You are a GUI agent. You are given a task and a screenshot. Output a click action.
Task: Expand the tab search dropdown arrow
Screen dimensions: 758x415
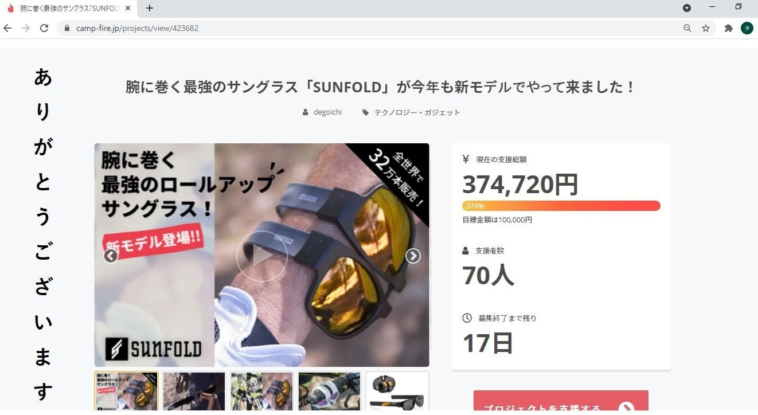(x=686, y=8)
